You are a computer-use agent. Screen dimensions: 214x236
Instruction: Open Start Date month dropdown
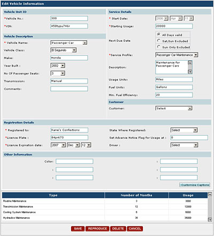click(x=176, y=18)
